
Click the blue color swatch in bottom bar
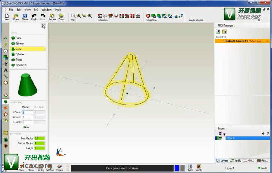tap(177, 168)
